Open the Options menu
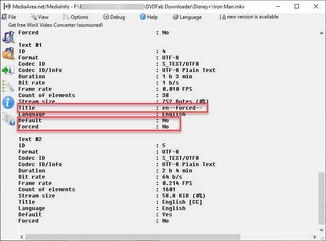The width and height of the screenshot is (326, 241). pyautogui.click(x=76, y=17)
